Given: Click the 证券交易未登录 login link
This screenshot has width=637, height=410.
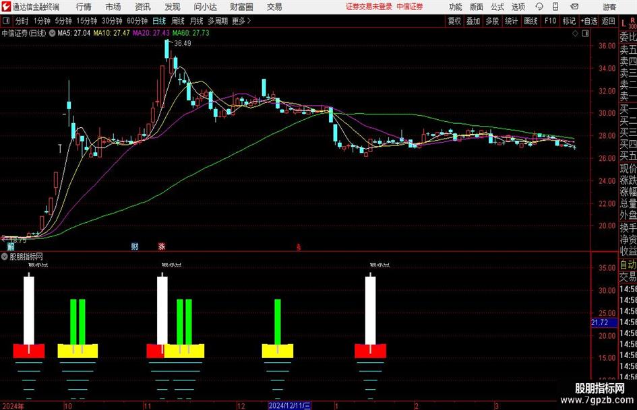Looking at the screenshot, I should (x=369, y=7).
